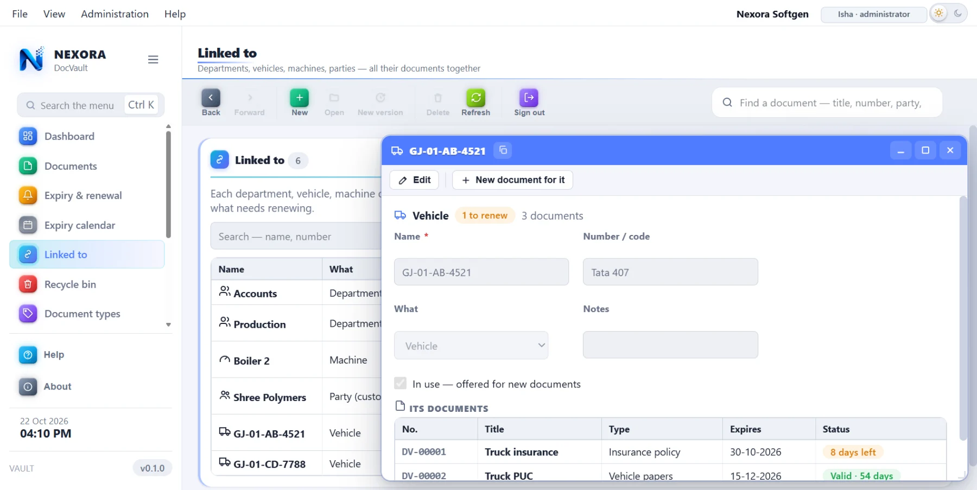Click Search the menu field
Image resolution: width=977 pixels, height=490 pixels.
91,105
